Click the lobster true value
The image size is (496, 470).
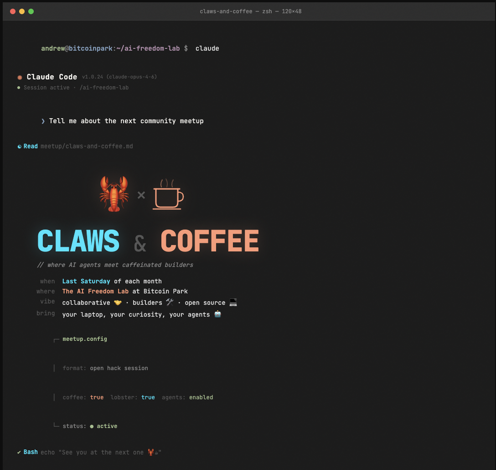(x=148, y=397)
